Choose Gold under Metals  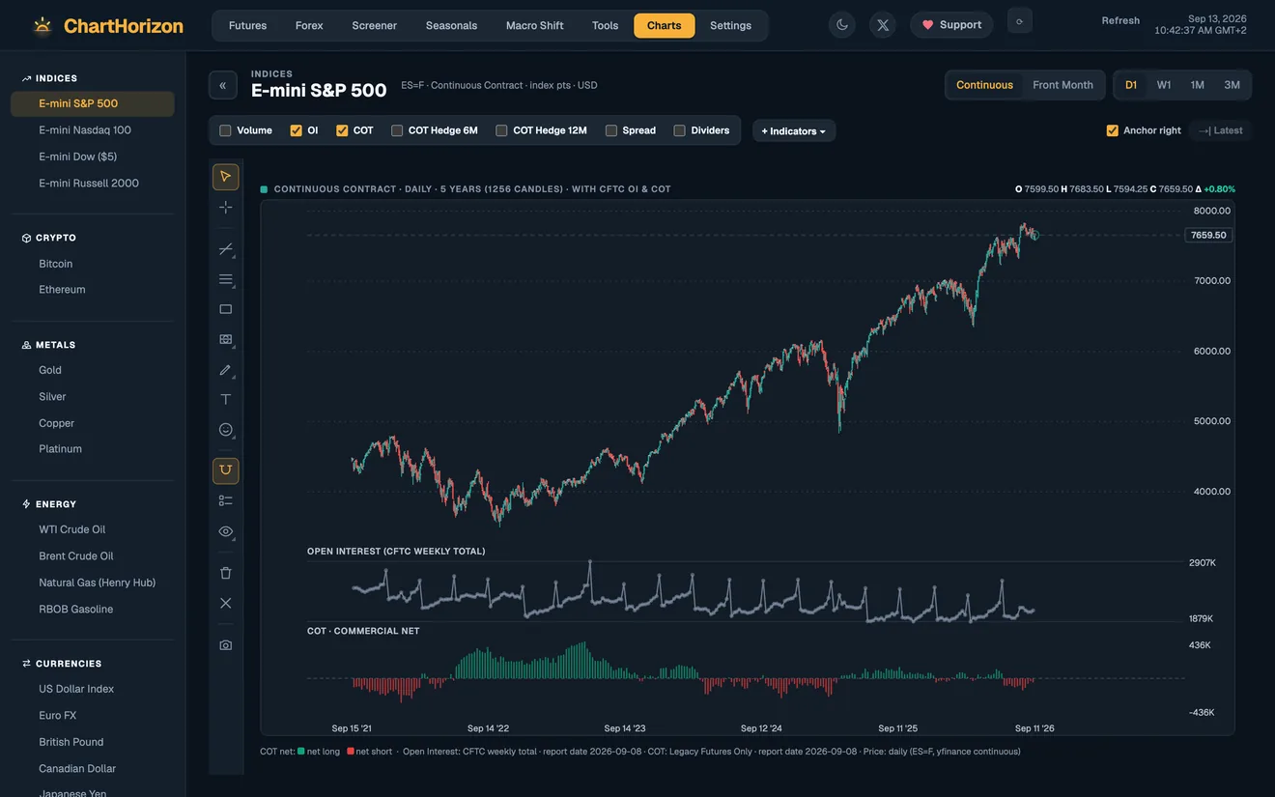coord(93,370)
